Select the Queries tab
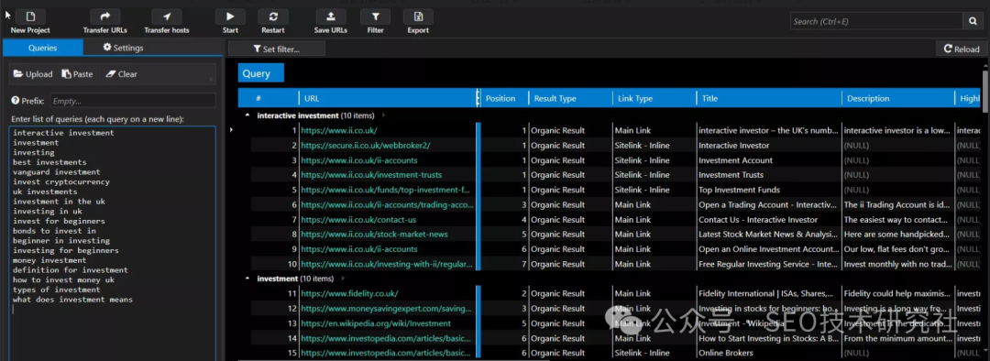 [42, 48]
